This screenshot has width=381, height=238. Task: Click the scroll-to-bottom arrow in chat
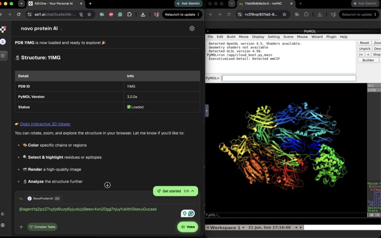pyautogui.click(x=107, y=185)
